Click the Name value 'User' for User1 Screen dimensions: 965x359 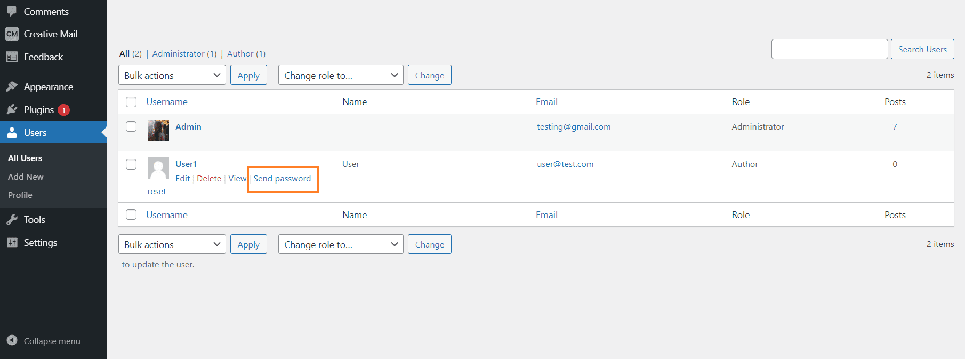pyautogui.click(x=351, y=164)
